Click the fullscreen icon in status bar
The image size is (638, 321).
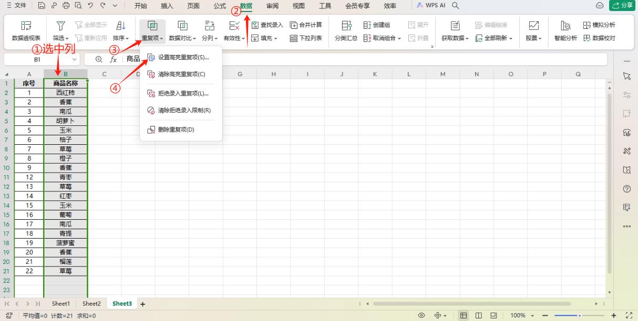point(630,315)
